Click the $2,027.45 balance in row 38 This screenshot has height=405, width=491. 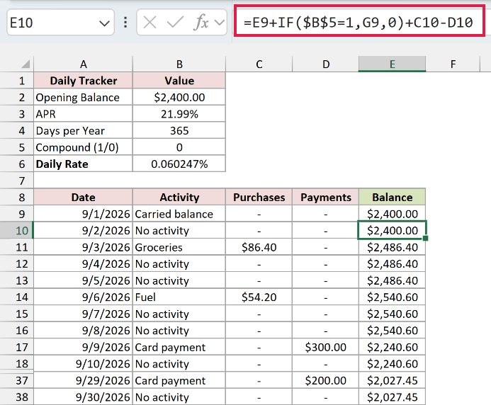(392, 397)
